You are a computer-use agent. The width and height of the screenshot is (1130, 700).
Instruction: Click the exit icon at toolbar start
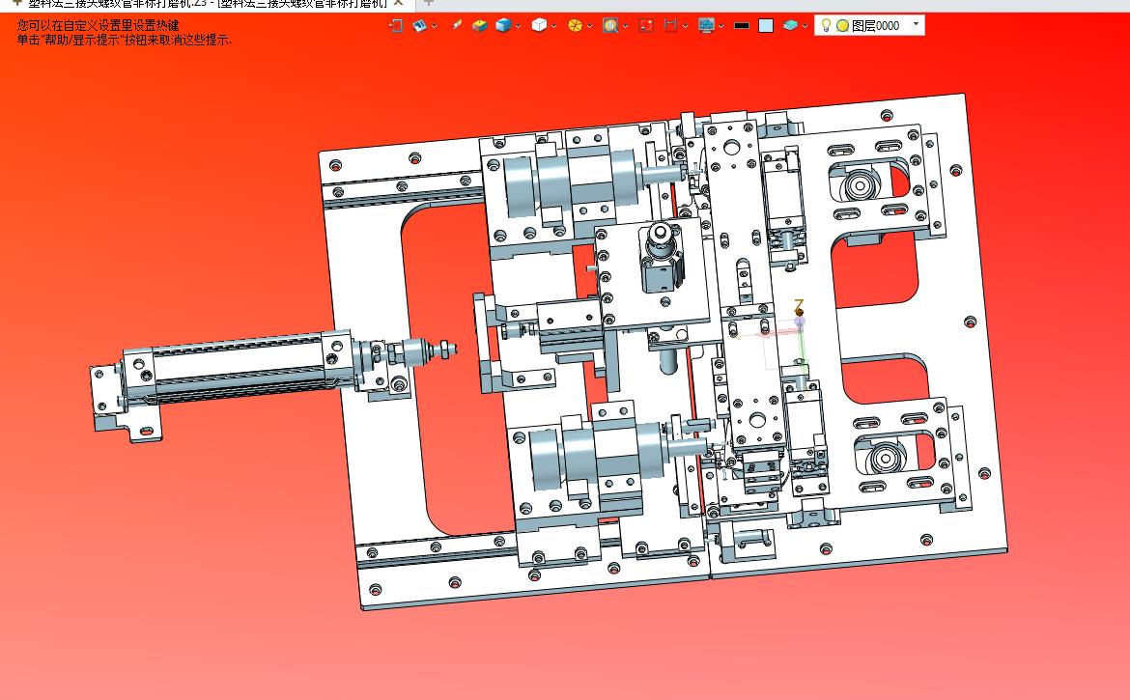pos(396,26)
